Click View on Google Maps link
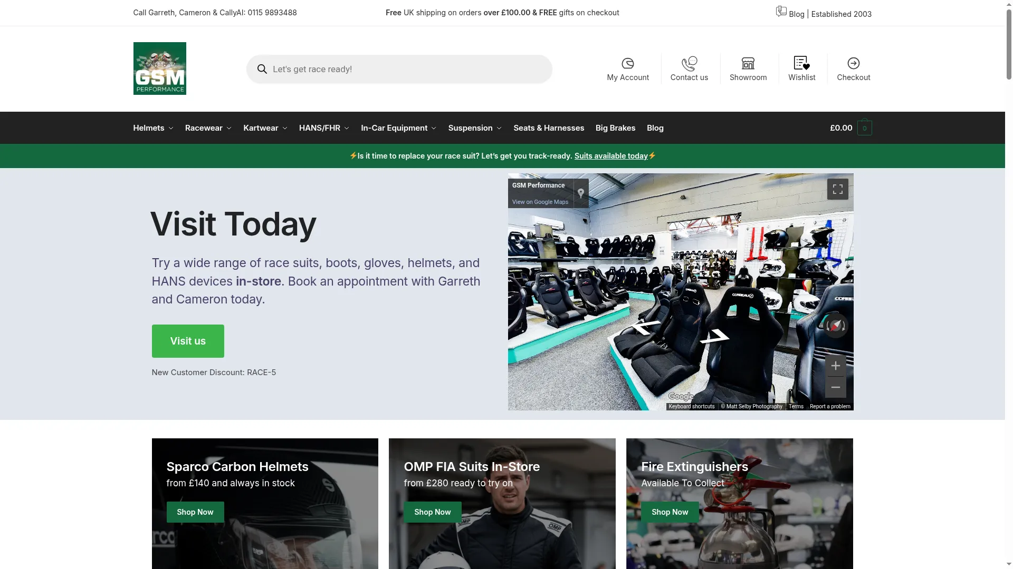 tap(540, 202)
